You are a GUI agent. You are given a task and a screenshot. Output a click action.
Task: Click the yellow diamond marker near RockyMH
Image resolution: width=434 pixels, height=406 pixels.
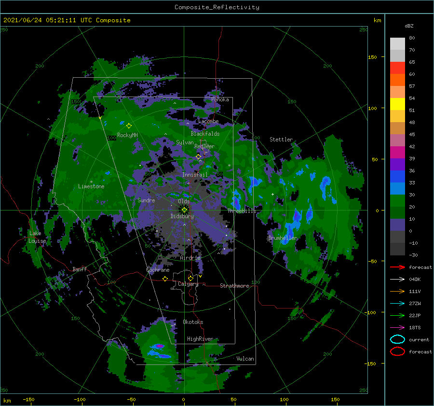click(x=129, y=126)
